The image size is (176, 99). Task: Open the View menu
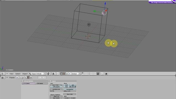12,74
